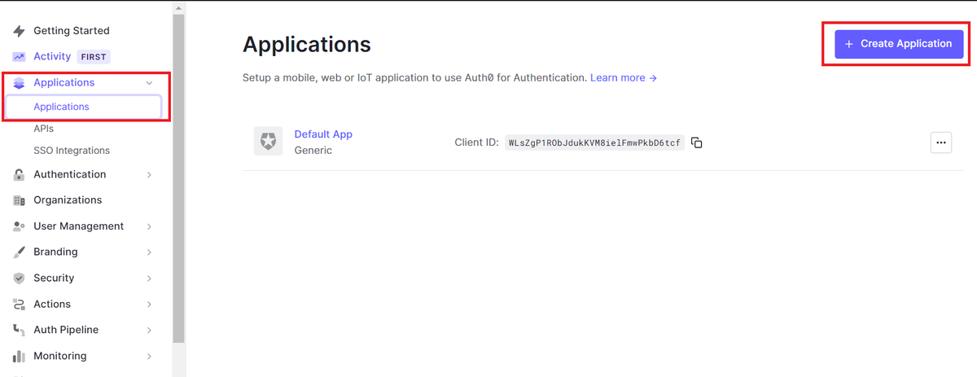
Task: Click the Client ID: label
Action: click(x=476, y=142)
